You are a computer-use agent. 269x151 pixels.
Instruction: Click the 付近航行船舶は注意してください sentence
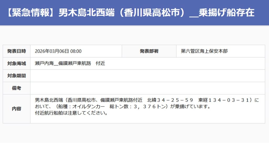pos(71,114)
